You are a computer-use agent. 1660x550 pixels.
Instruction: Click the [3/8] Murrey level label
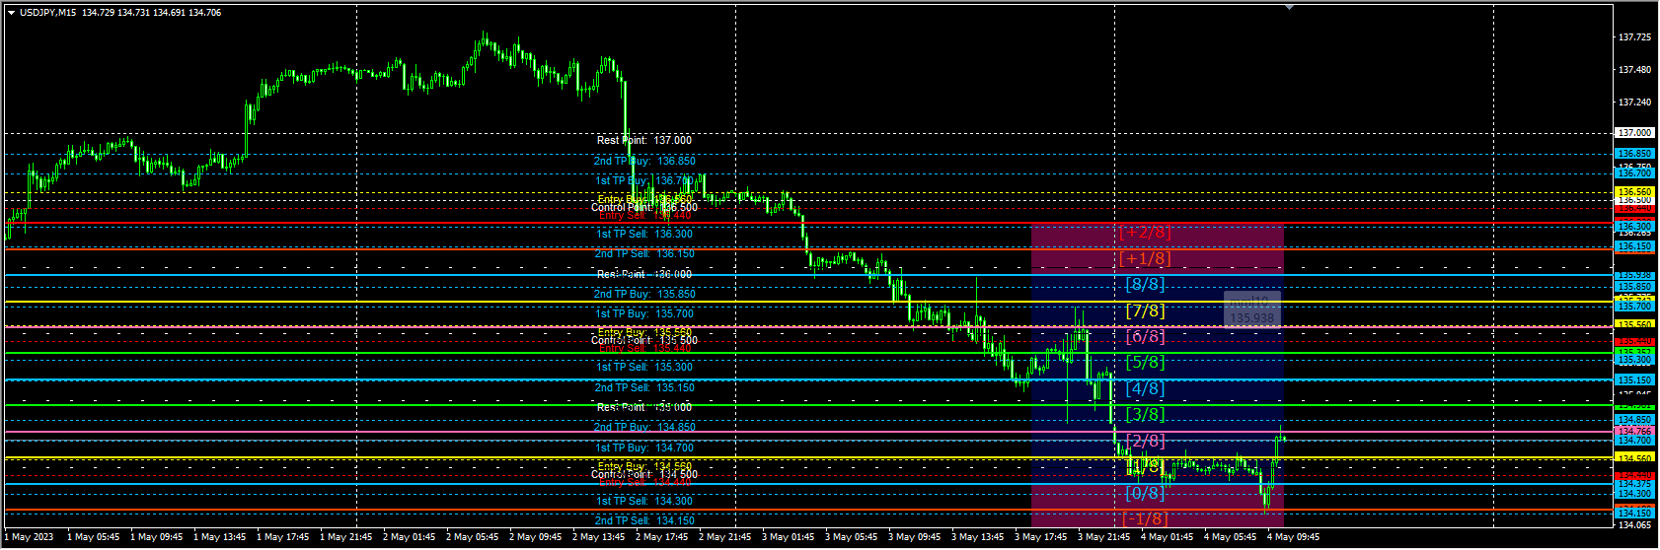point(1145,415)
